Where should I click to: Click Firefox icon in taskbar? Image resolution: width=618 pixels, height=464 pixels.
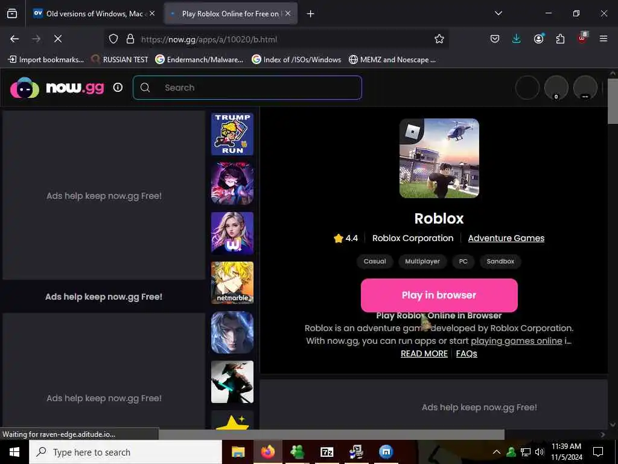(x=267, y=452)
